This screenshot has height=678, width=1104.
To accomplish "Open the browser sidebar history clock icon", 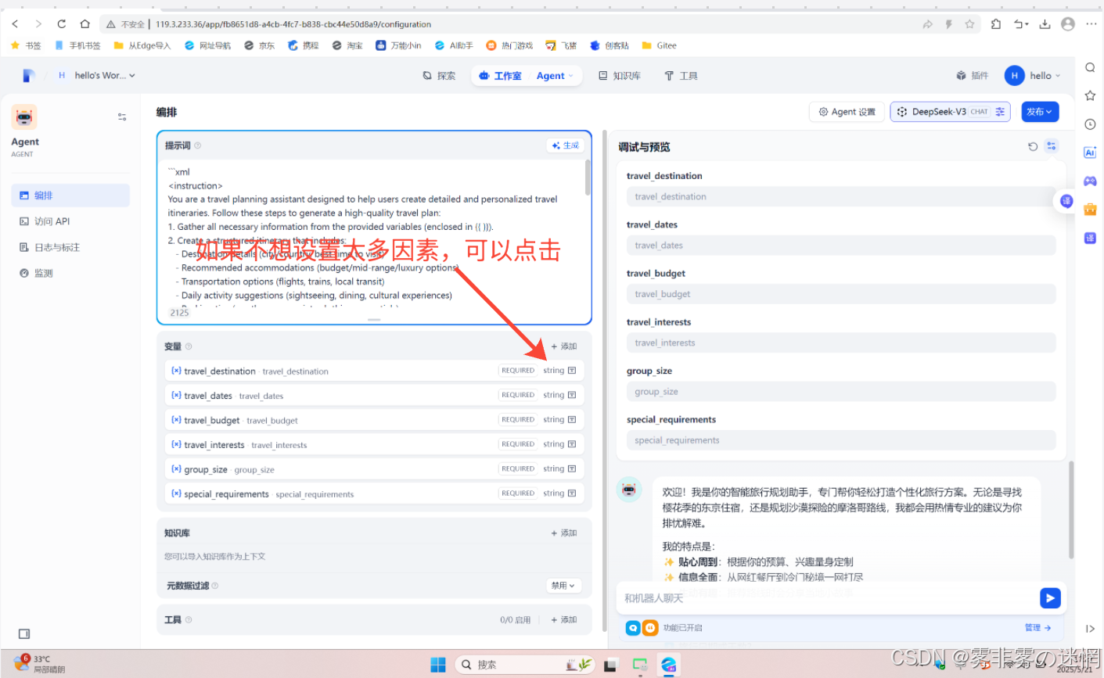I will (x=1090, y=124).
